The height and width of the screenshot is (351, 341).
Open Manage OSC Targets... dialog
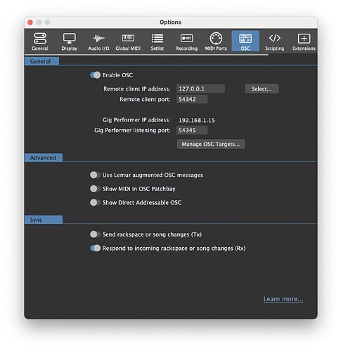pyautogui.click(x=211, y=144)
